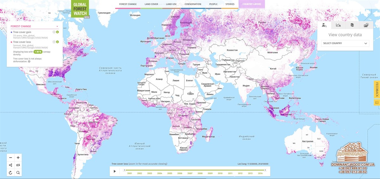The image size is (380, 179).
Task: Open the Select Country dropdown
Action: click(x=345, y=43)
